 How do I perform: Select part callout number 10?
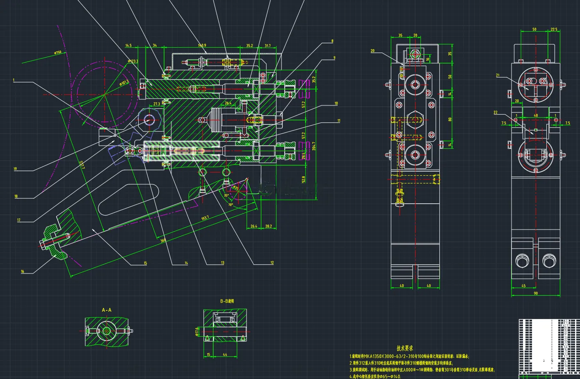pos(336,103)
